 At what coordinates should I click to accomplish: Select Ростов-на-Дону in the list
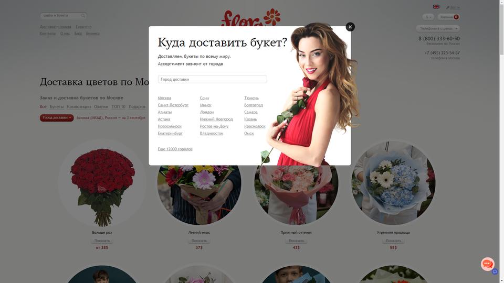point(214,126)
